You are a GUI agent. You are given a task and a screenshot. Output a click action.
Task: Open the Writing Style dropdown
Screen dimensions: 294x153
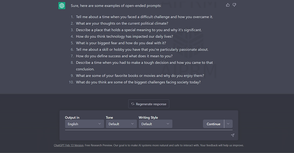click(x=155, y=124)
